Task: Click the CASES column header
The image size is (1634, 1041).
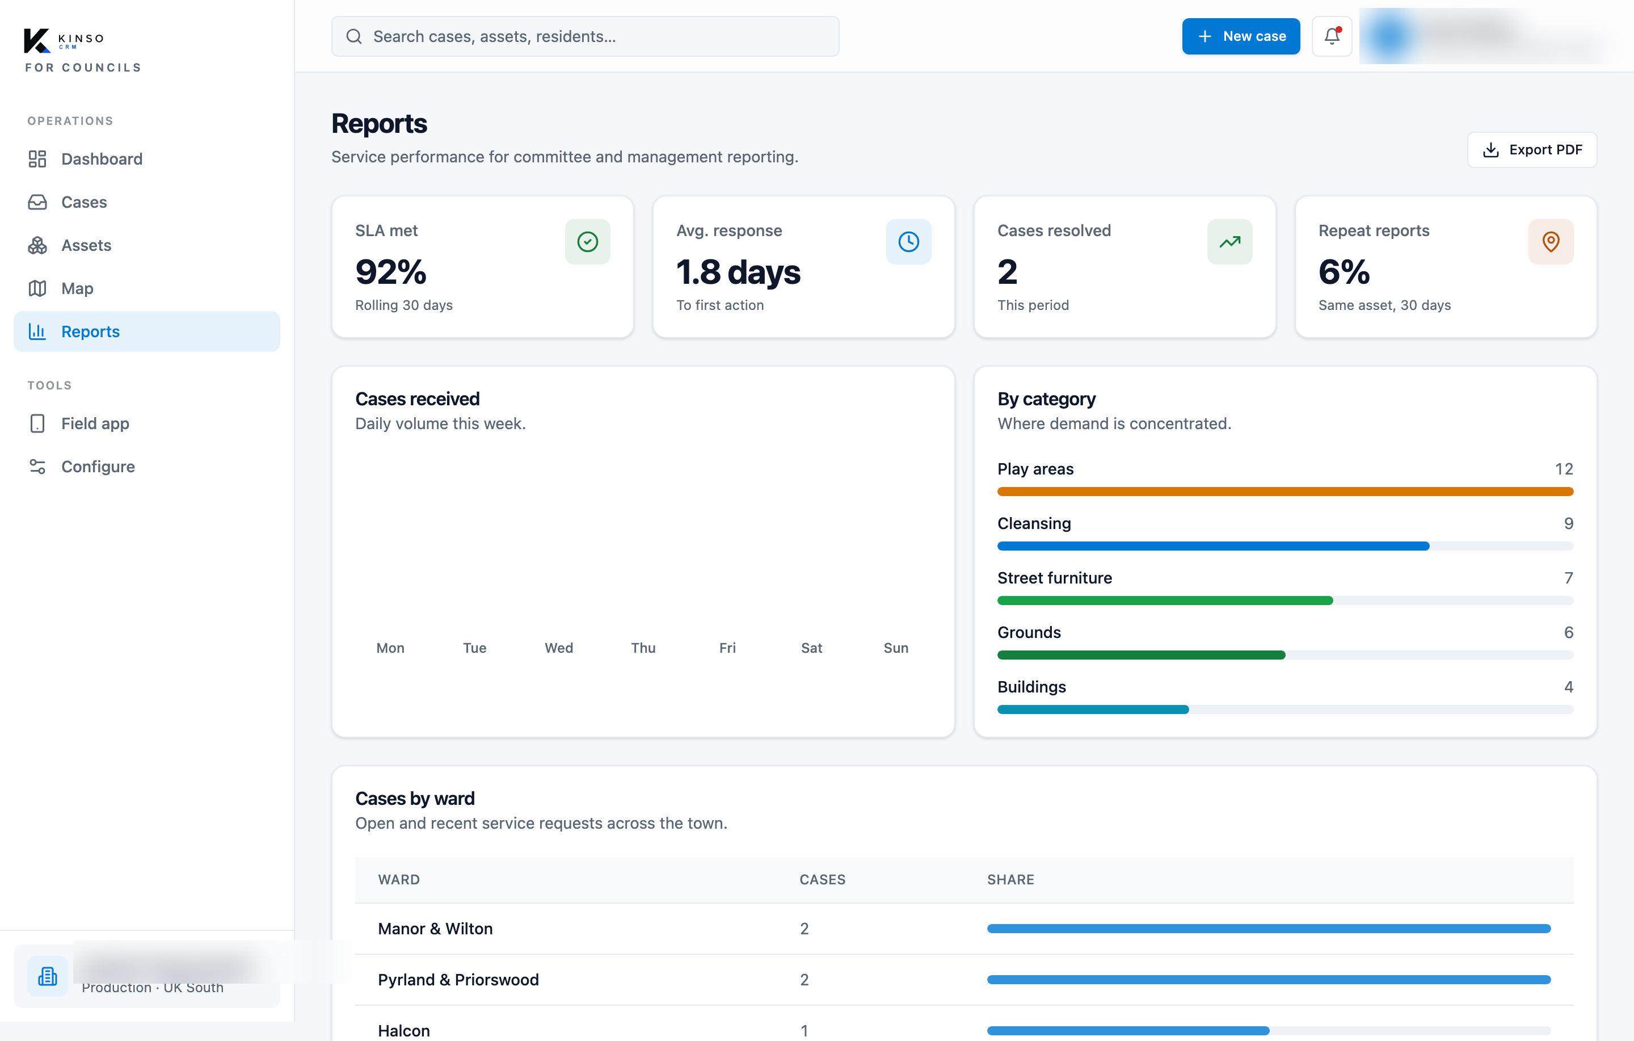Action: click(822, 879)
